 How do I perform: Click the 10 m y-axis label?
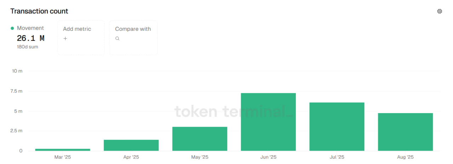[17, 71]
